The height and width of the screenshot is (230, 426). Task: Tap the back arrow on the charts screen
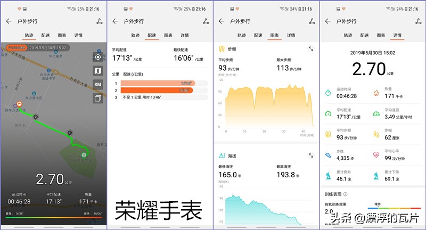coord(222,21)
